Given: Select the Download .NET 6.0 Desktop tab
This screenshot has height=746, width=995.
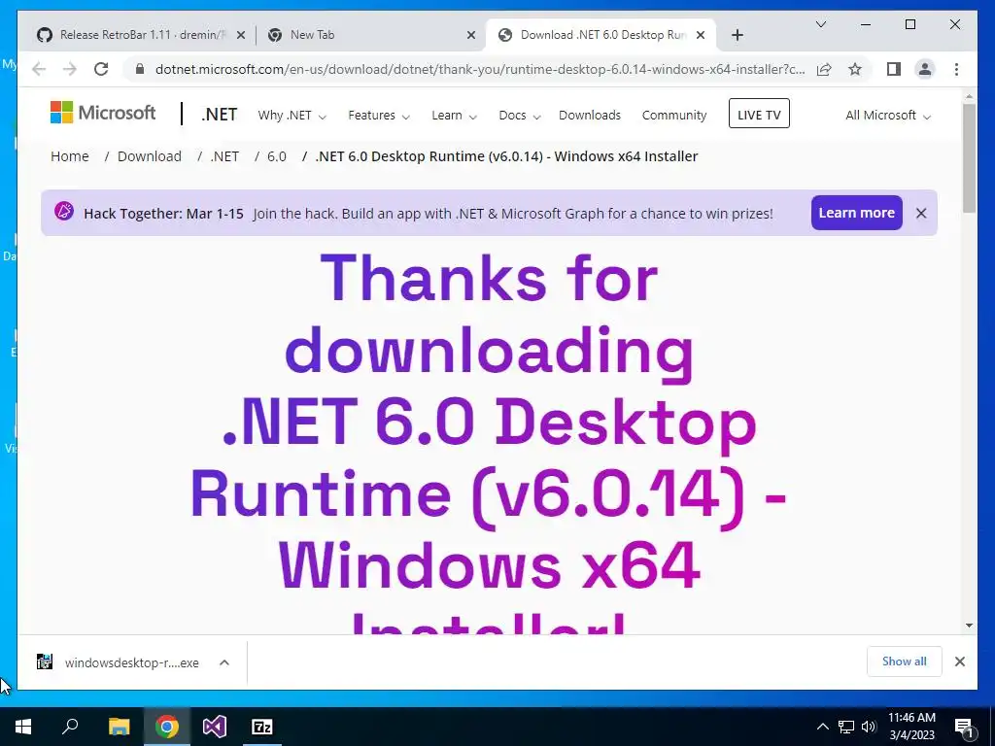Looking at the screenshot, I should point(600,35).
